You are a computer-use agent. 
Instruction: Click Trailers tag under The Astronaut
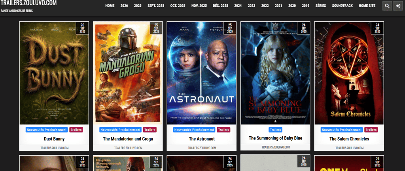tap(223, 130)
